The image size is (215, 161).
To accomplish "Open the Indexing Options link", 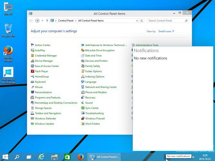I will tap(95, 76).
